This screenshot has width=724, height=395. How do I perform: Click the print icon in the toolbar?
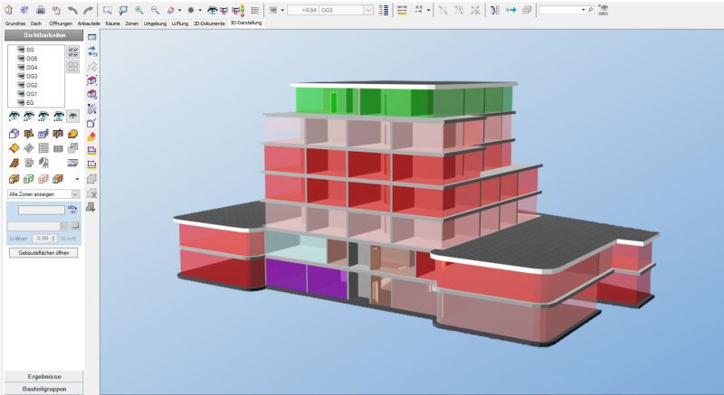coord(40,9)
